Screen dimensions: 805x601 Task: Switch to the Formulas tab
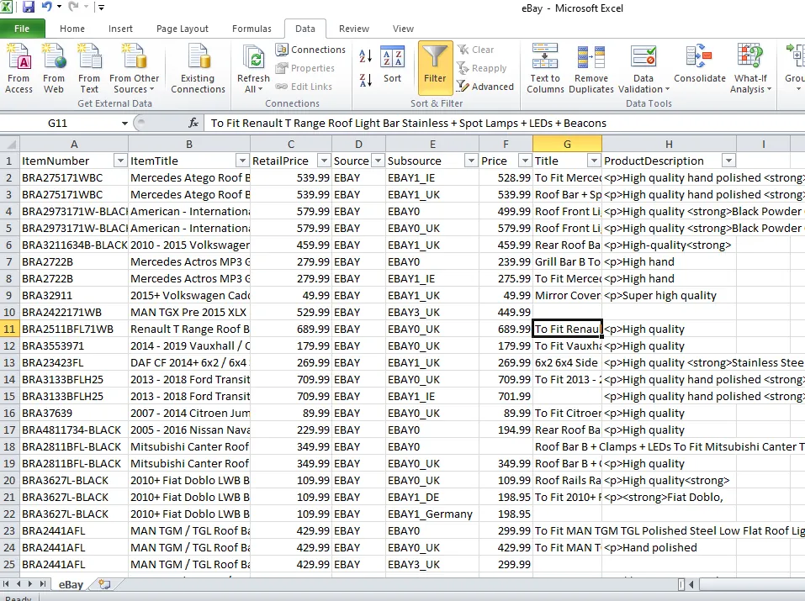tap(252, 29)
